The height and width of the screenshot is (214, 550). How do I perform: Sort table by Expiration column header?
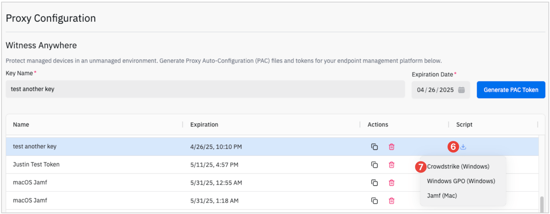(x=204, y=125)
